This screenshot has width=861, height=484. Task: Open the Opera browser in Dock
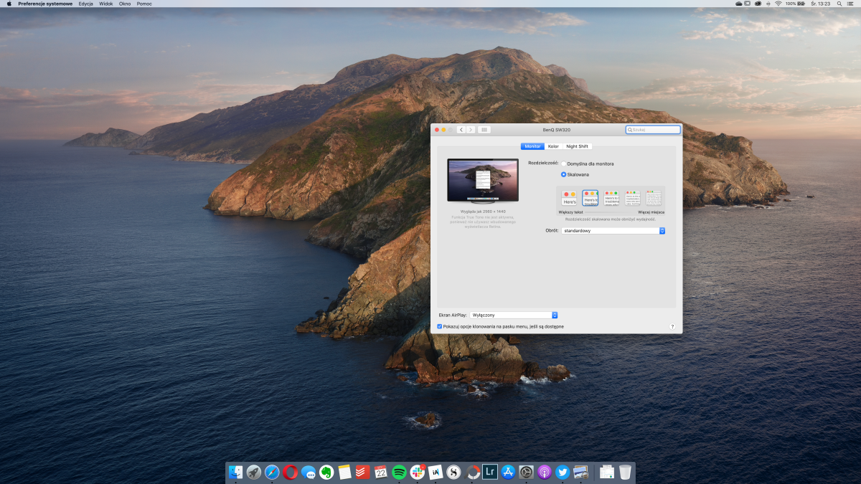click(291, 472)
